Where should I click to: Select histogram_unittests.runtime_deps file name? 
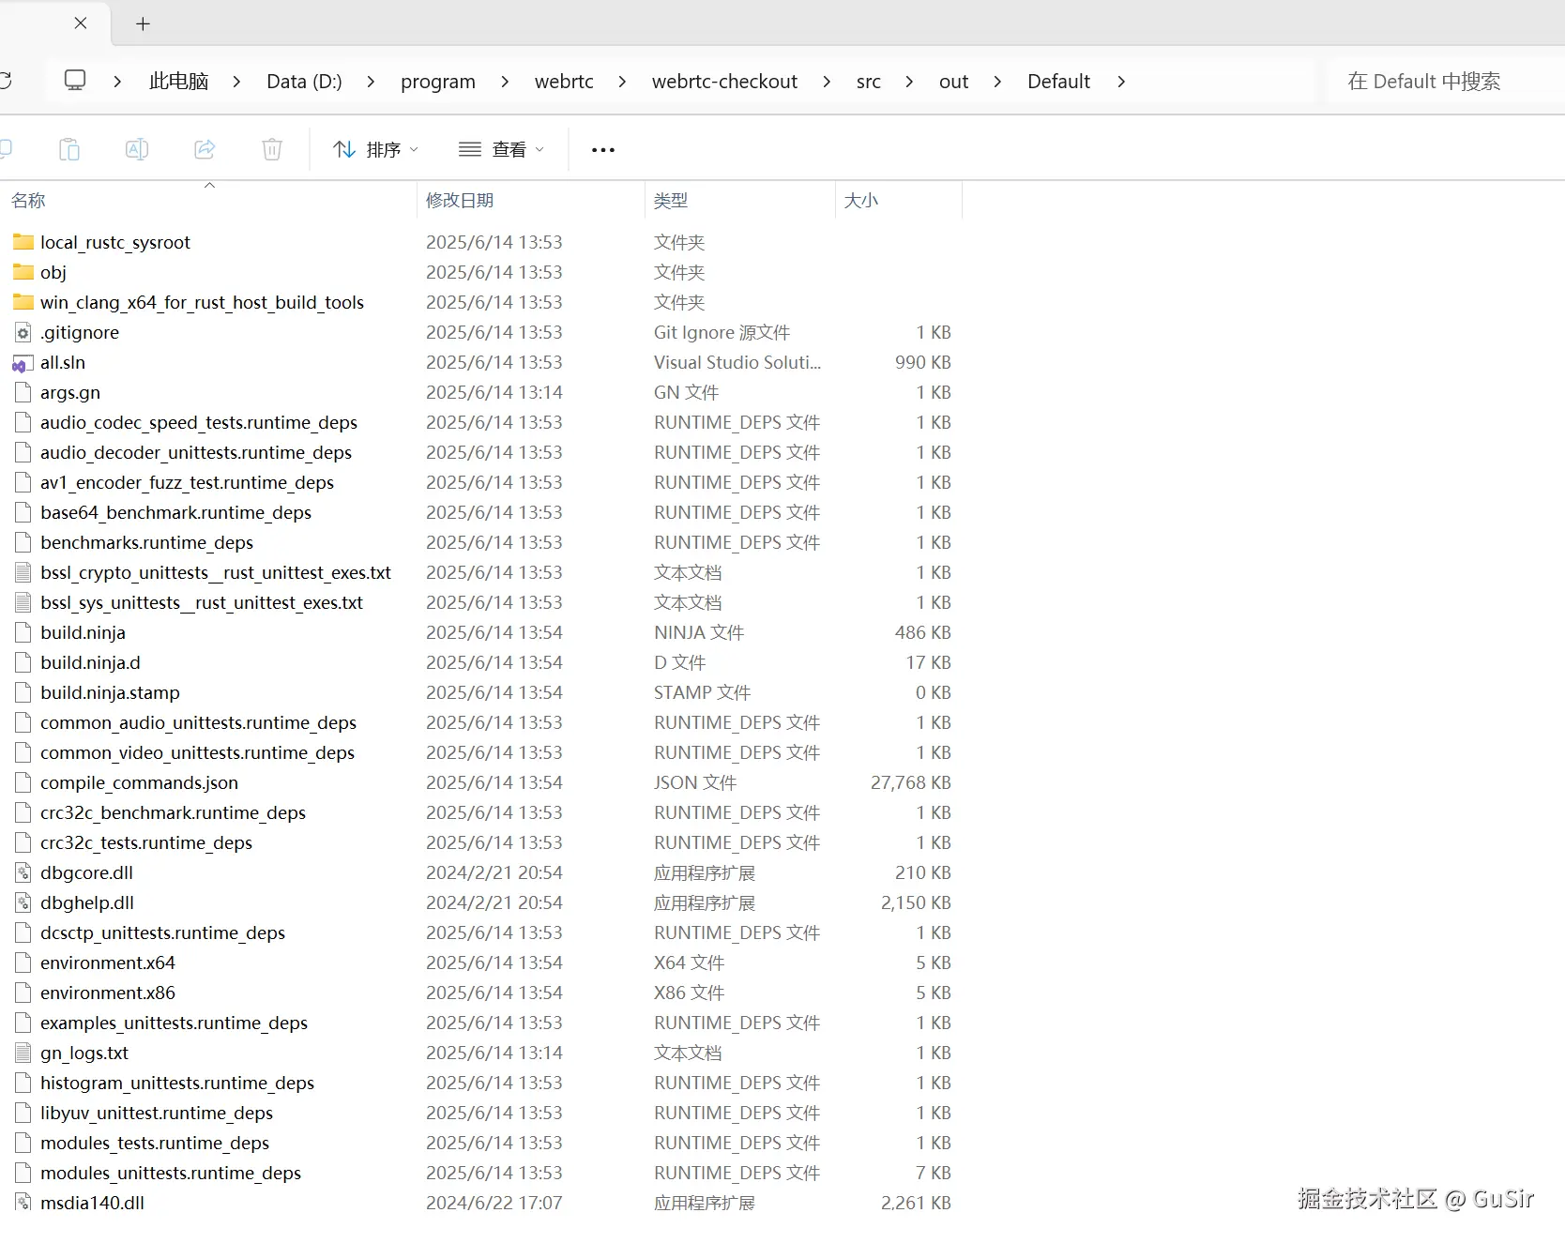point(177,1083)
